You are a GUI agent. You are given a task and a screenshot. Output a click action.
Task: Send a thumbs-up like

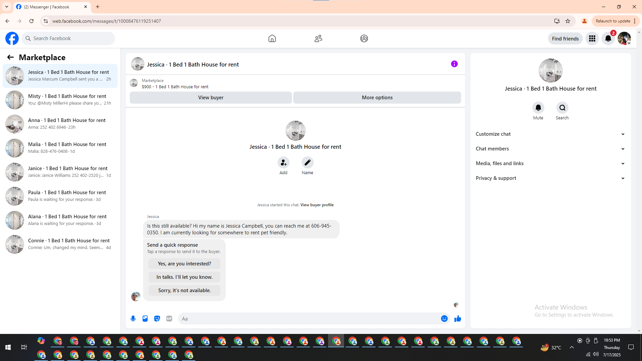pyautogui.click(x=458, y=319)
